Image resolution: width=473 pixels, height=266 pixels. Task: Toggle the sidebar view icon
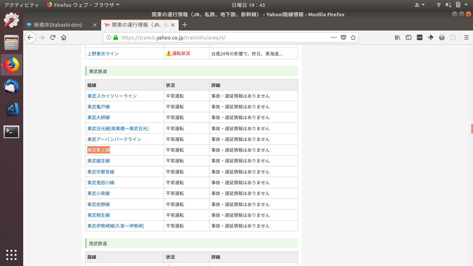409,37
